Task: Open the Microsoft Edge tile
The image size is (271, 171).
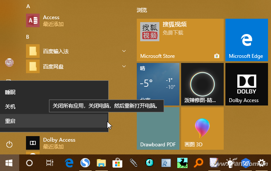Action: (247, 40)
